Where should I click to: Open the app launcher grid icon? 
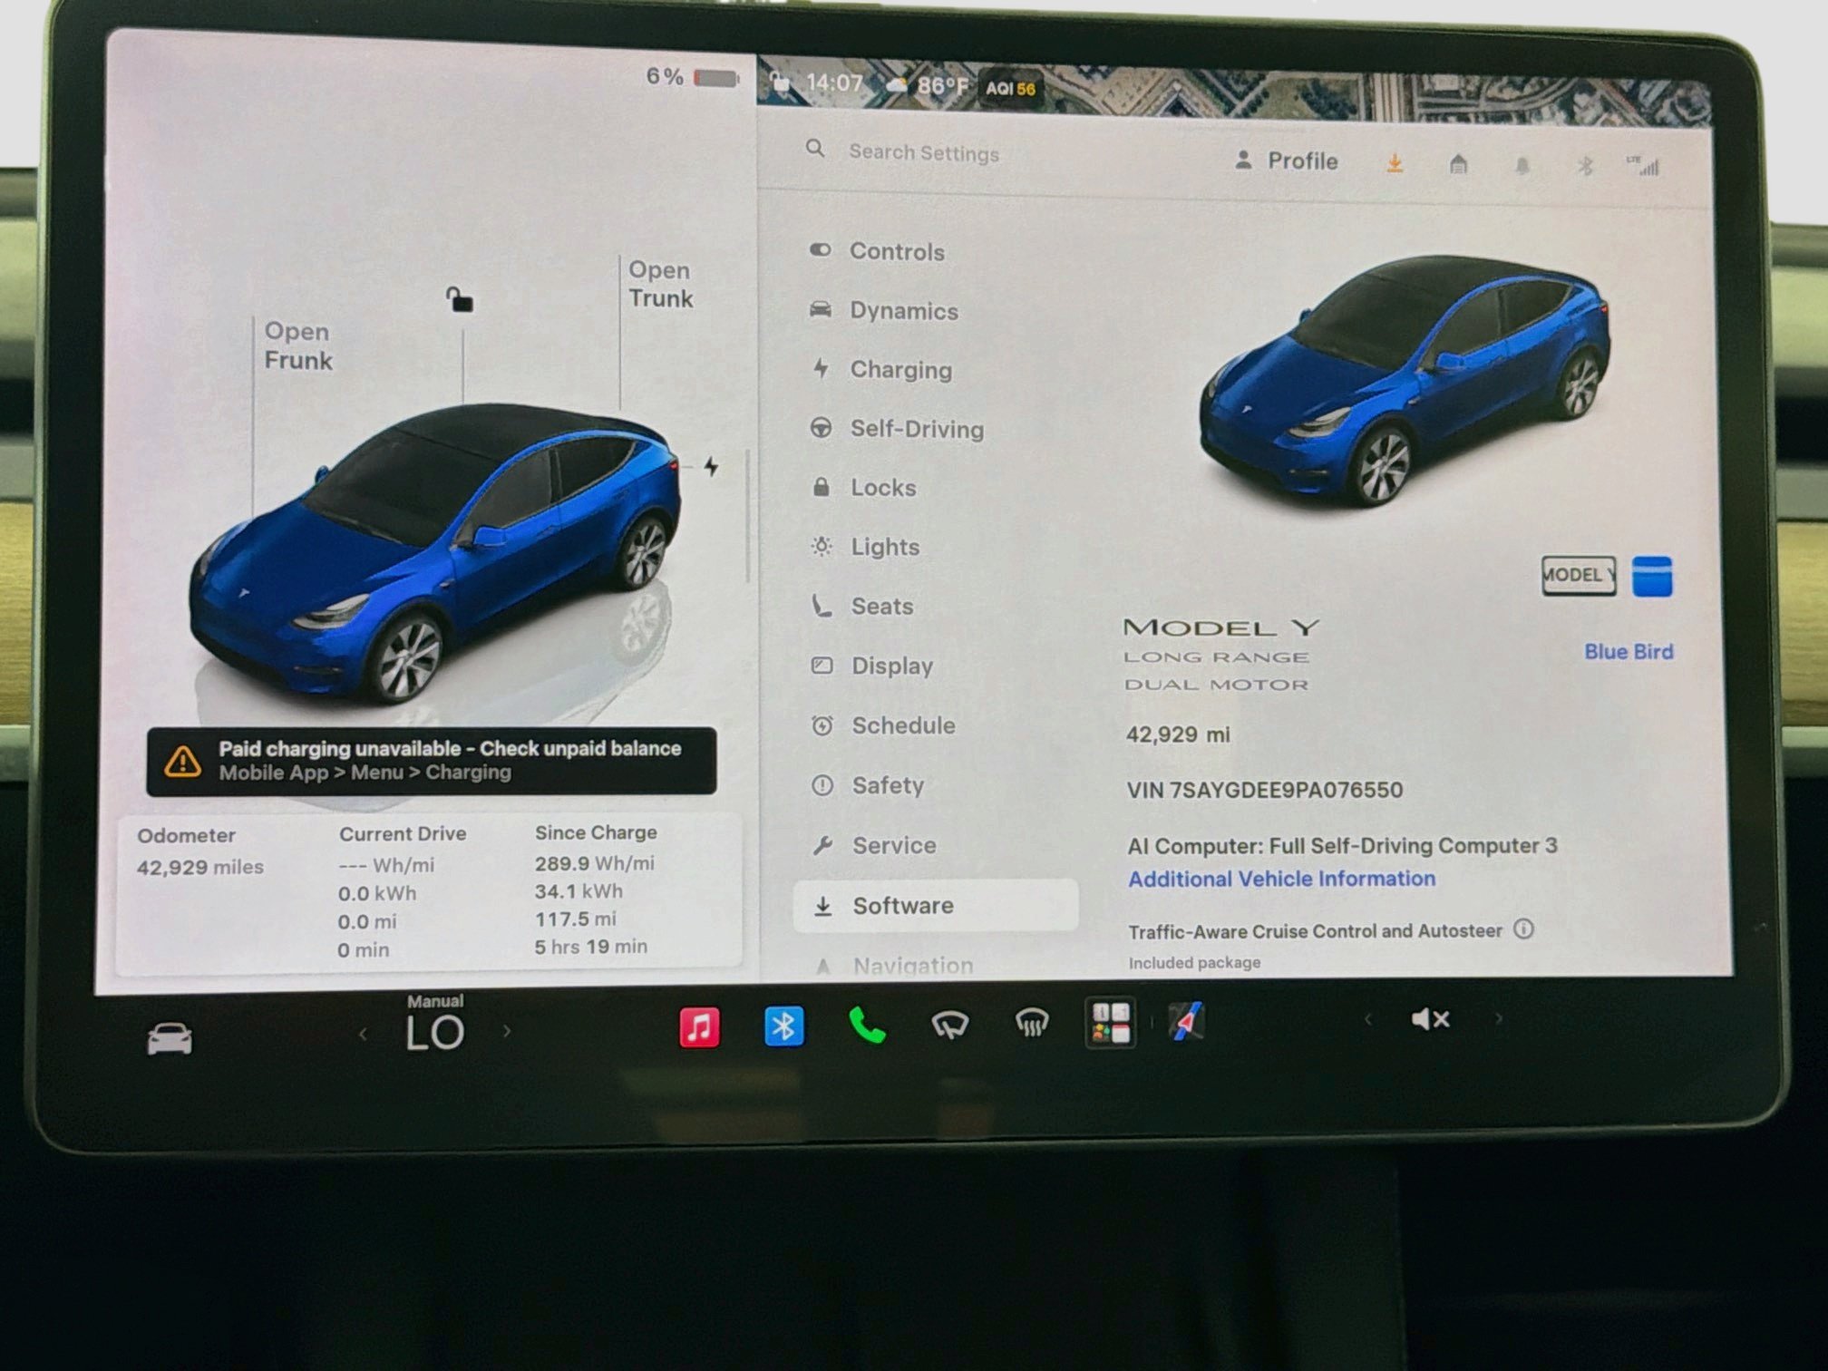pyautogui.click(x=1111, y=1023)
